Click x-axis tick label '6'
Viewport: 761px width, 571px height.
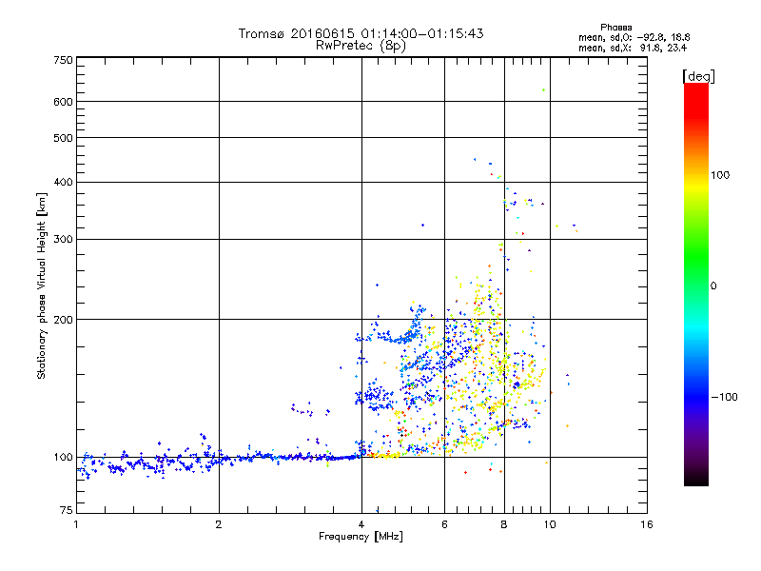[444, 524]
